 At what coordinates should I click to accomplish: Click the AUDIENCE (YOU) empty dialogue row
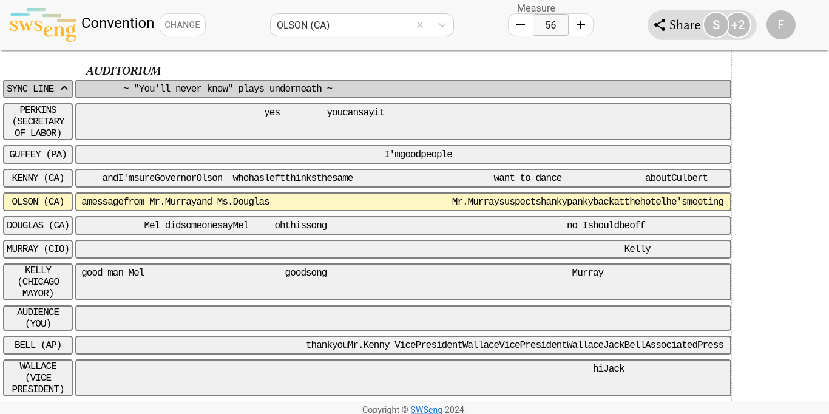click(403, 317)
